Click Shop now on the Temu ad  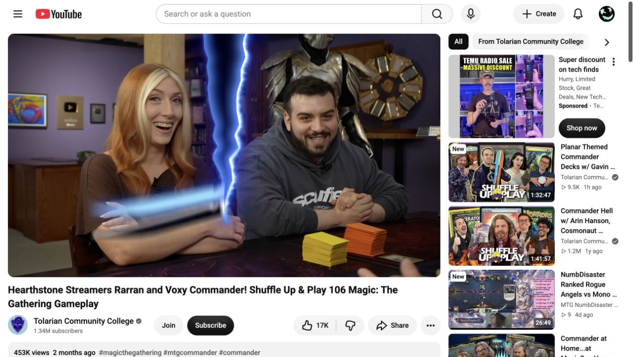click(582, 128)
